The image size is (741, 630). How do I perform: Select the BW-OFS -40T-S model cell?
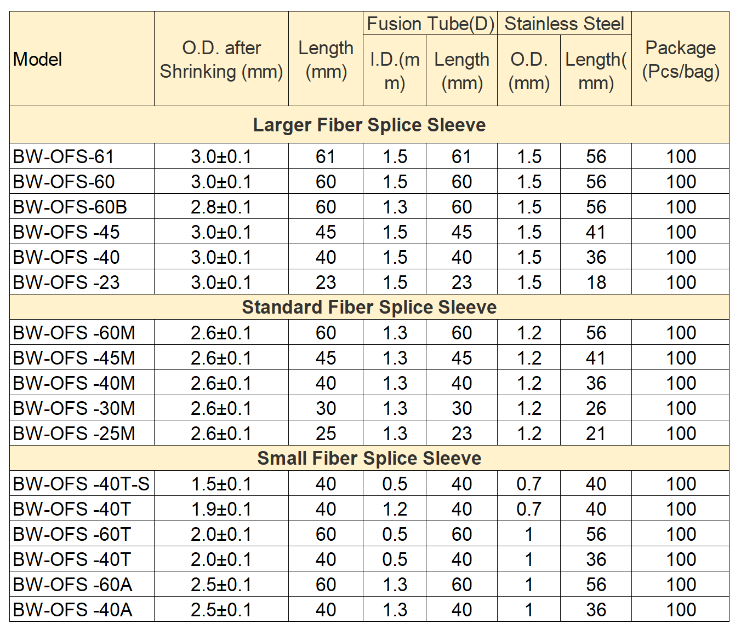(x=81, y=484)
